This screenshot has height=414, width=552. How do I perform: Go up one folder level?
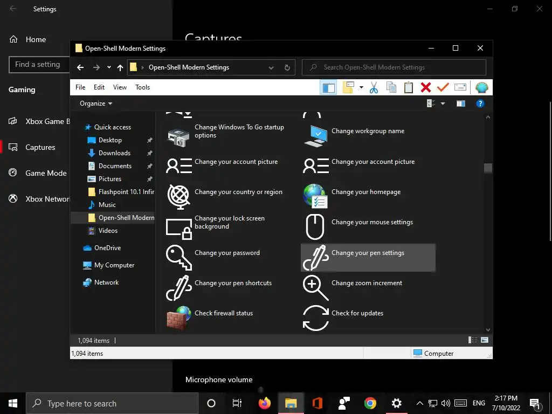pos(120,67)
